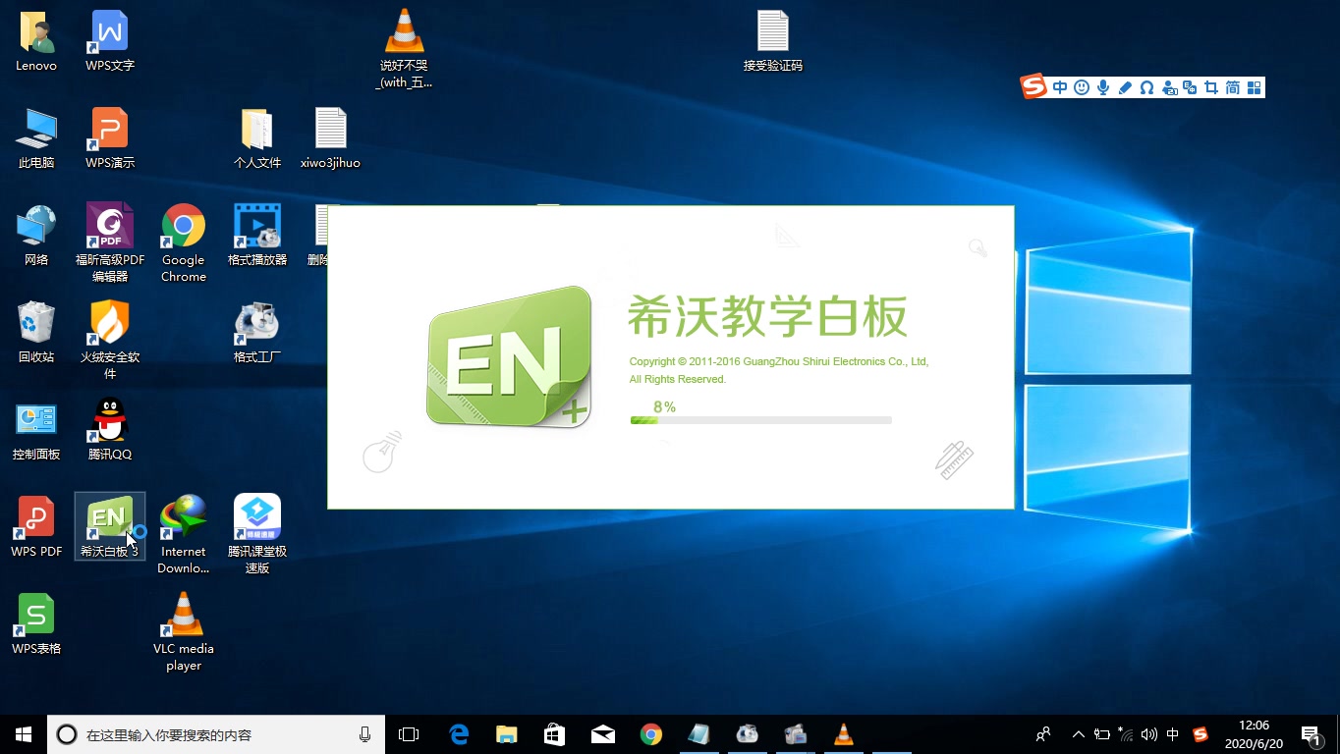Image resolution: width=1340 pixels, height=754 pixels.
Task: Open the Wi-Fi network tray icon
Action: pos(1126,734)
